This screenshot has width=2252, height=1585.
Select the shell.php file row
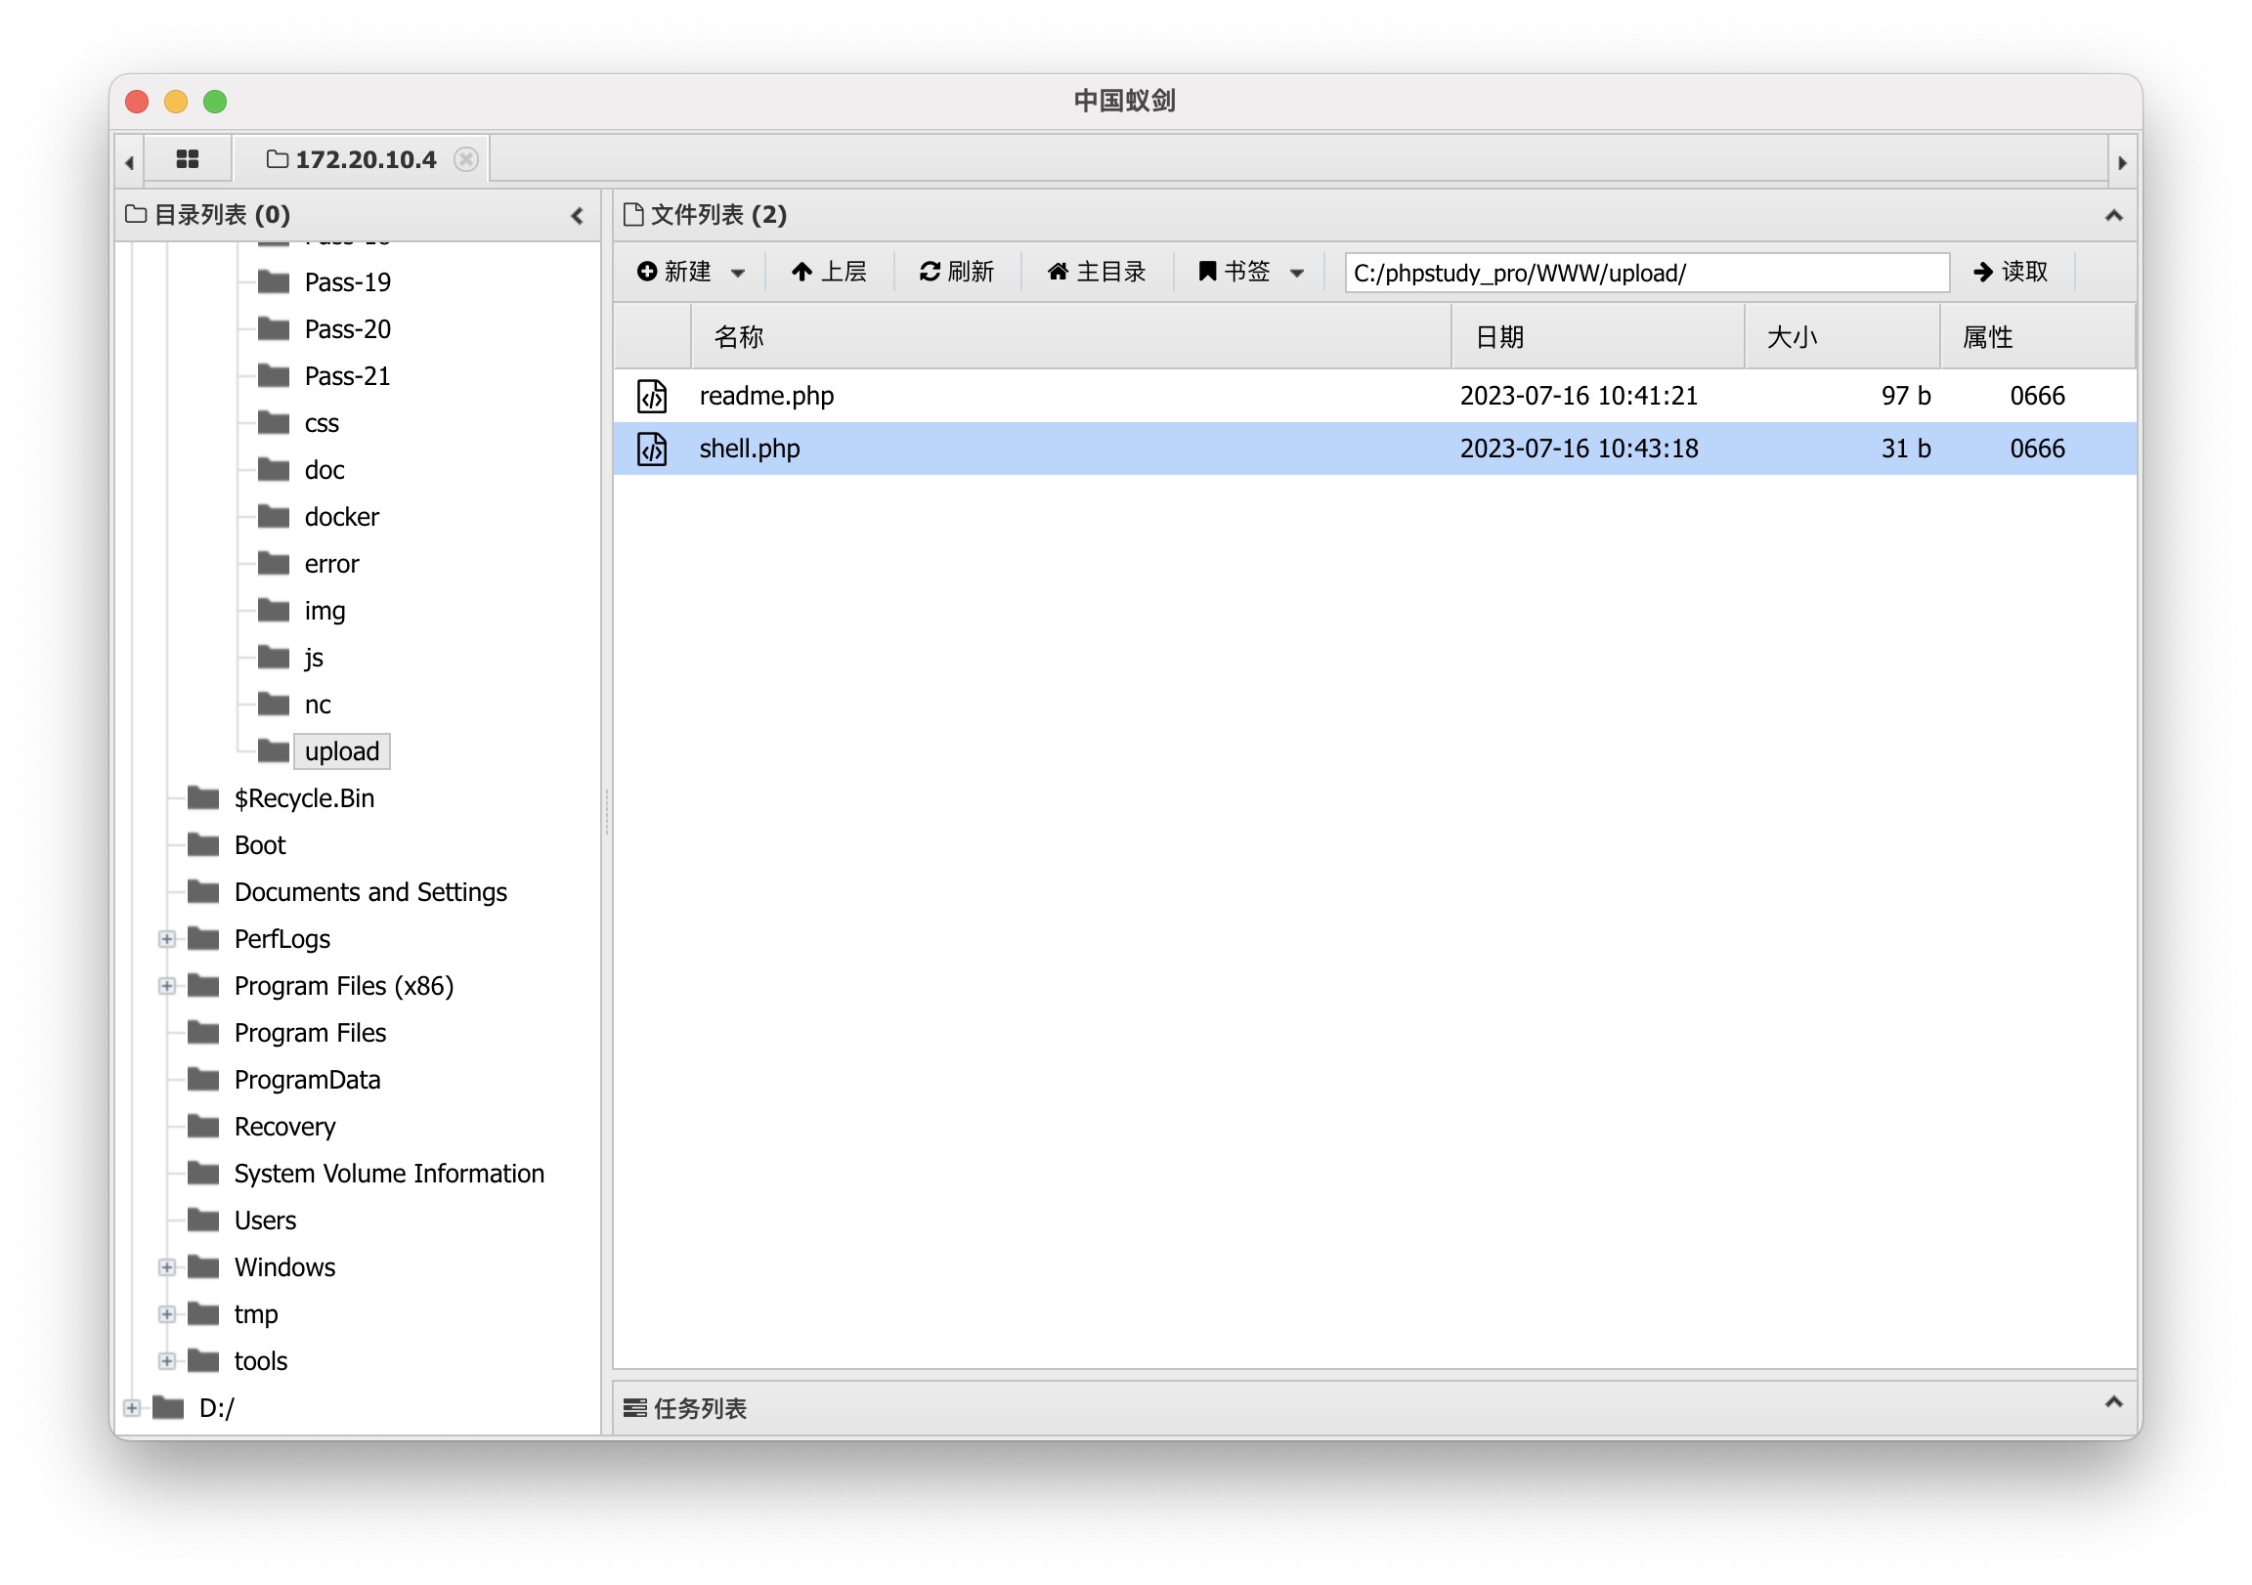1079,450
